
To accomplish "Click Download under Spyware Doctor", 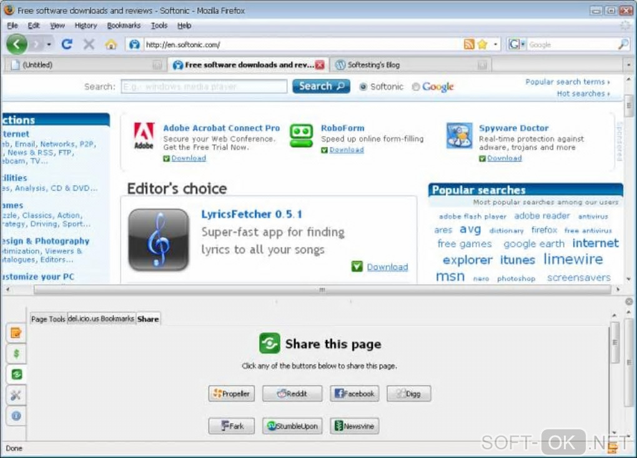I will click(504, 158).
